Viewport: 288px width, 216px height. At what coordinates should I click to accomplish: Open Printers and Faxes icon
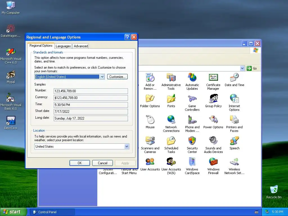point(234,124)
